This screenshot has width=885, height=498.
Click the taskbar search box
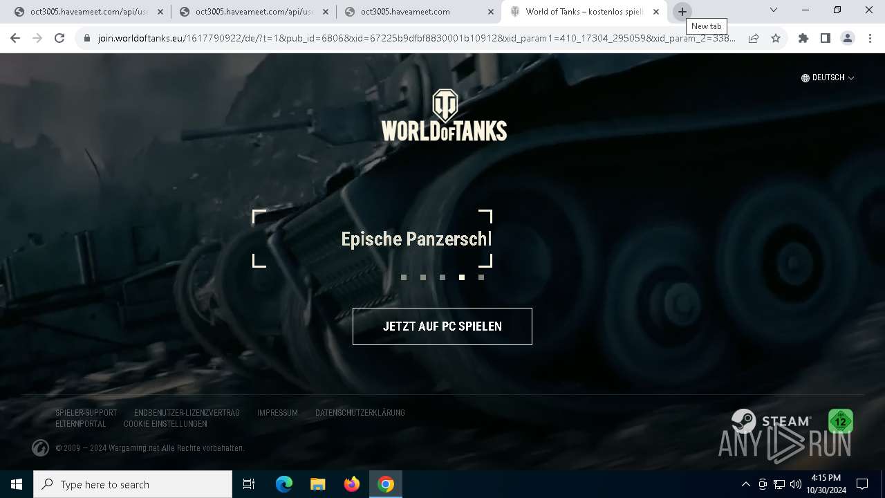click(133, 484)
